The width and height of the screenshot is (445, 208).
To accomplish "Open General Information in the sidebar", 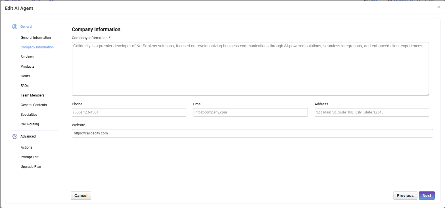I will (36, 38).
